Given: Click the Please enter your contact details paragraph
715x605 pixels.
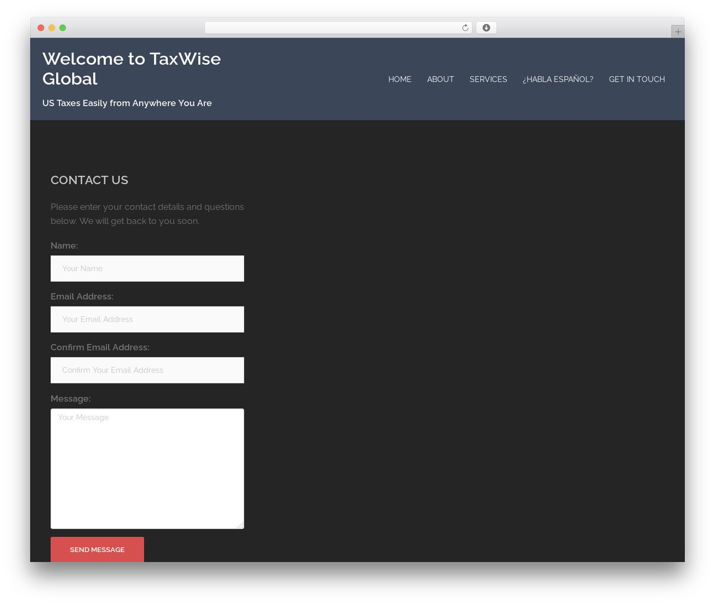Looking at the screenshot, I should click(147, 214).
